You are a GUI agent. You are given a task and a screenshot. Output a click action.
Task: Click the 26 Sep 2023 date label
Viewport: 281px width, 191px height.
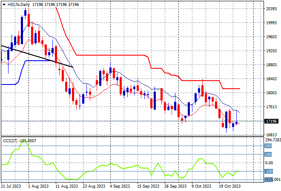[175, 186]
